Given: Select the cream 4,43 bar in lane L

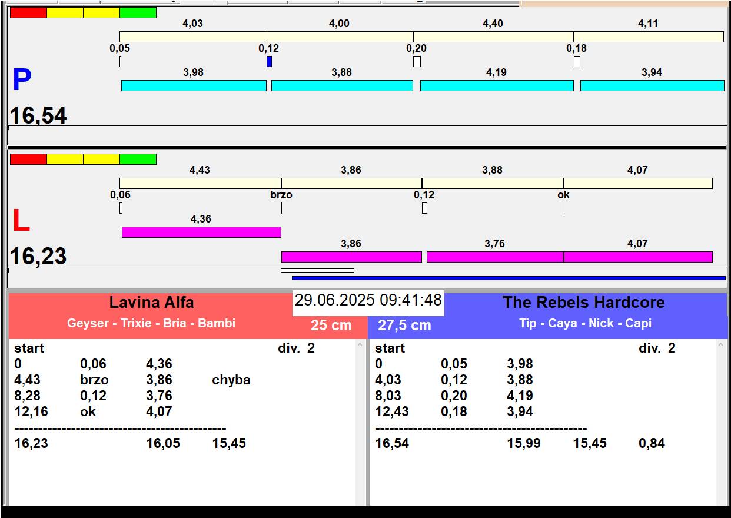Looking at the screenshot, I should 200,183.
